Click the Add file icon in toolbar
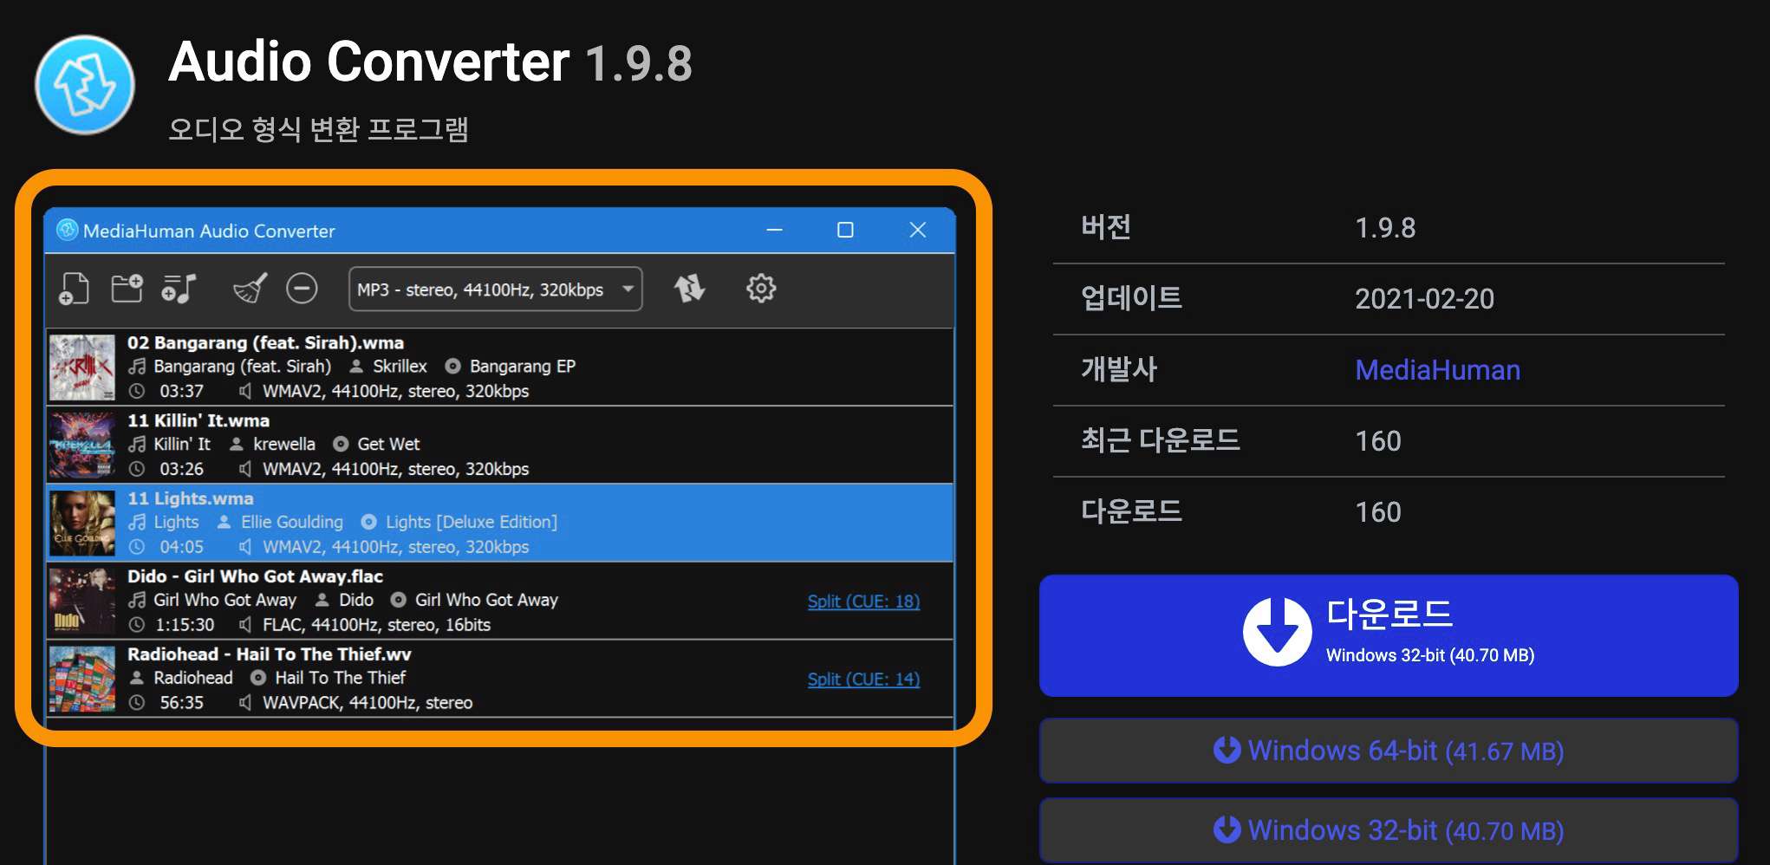The width and height of the screenshot is (1770, 865). (x=74, y=289)
